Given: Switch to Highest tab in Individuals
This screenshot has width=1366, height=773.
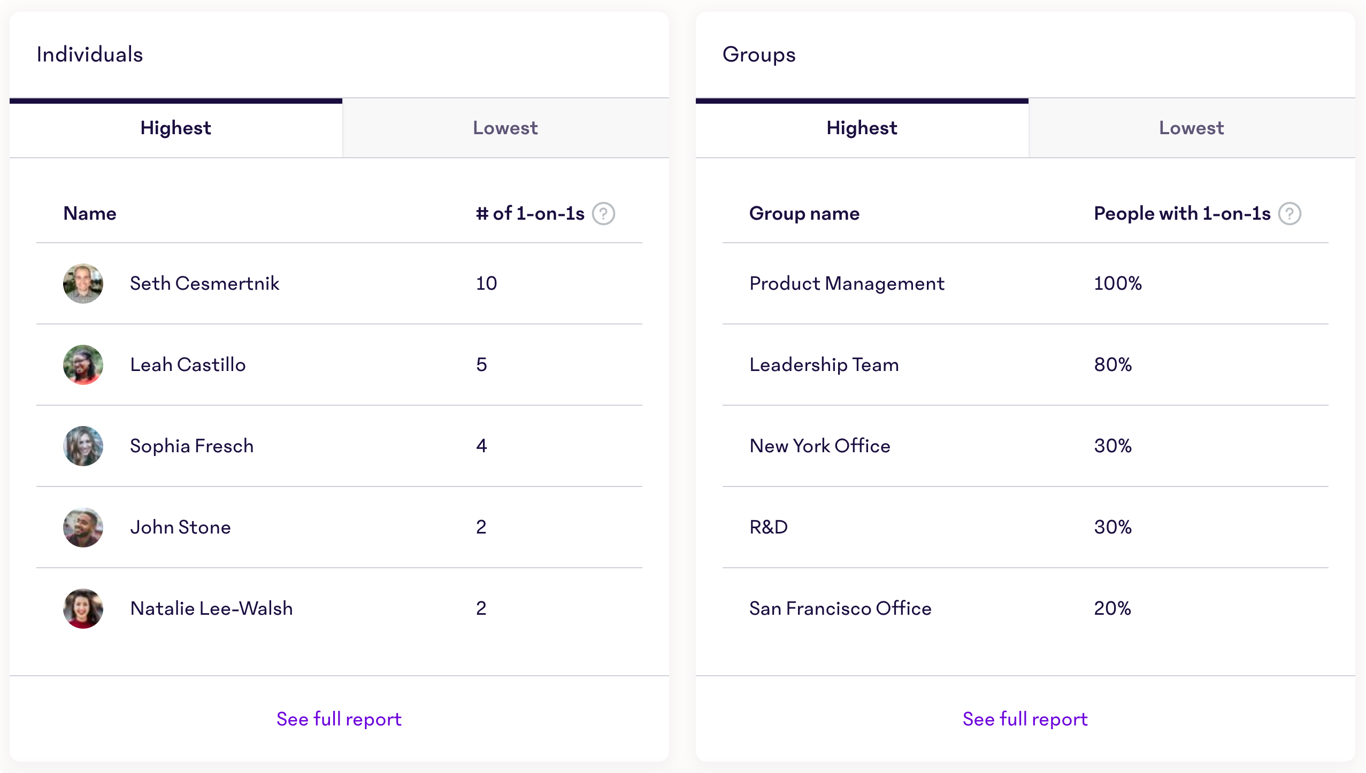Looking at the screenshot, I should [x=175, y=128].
